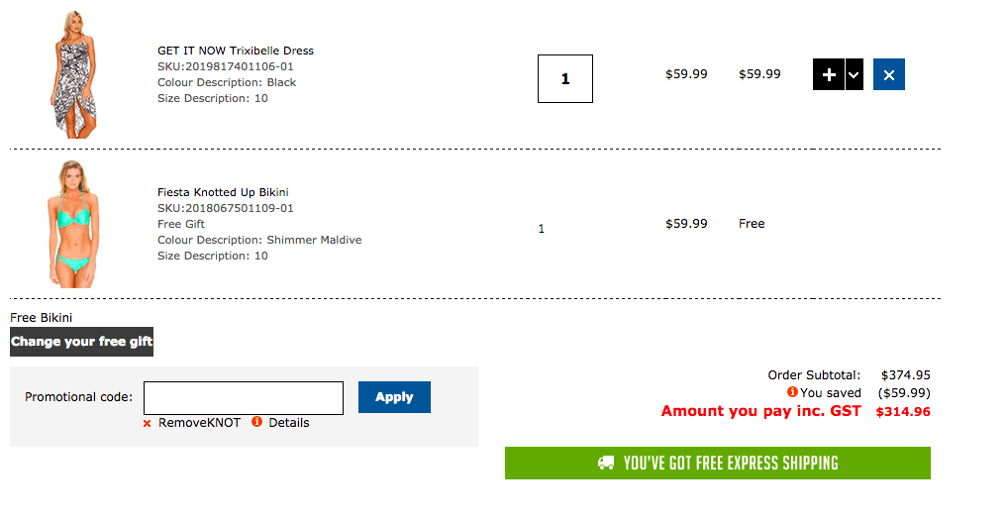Viewport: 1008px width, 521px height.
Task: Select the Fiesta Knotted Up Bikini title
Action: (x=223, y=192)
